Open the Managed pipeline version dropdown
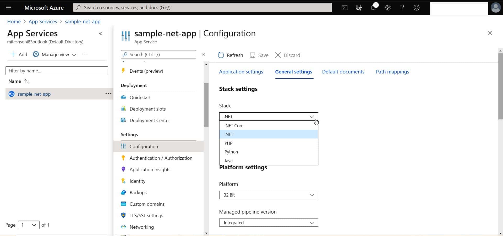 tap(269, 223)
